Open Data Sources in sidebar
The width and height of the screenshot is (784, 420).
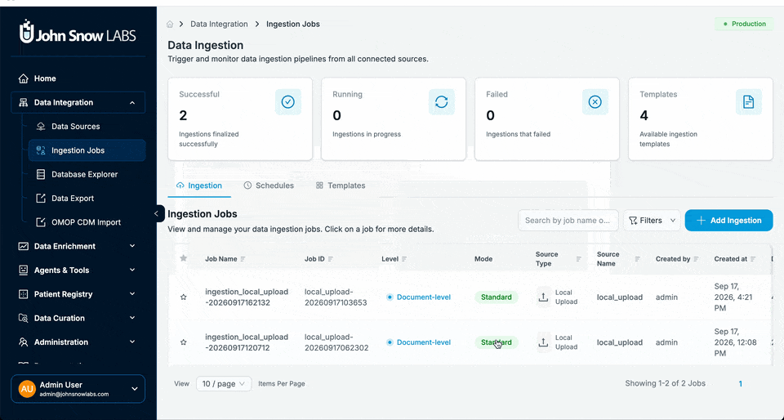[x=87, y=127]
